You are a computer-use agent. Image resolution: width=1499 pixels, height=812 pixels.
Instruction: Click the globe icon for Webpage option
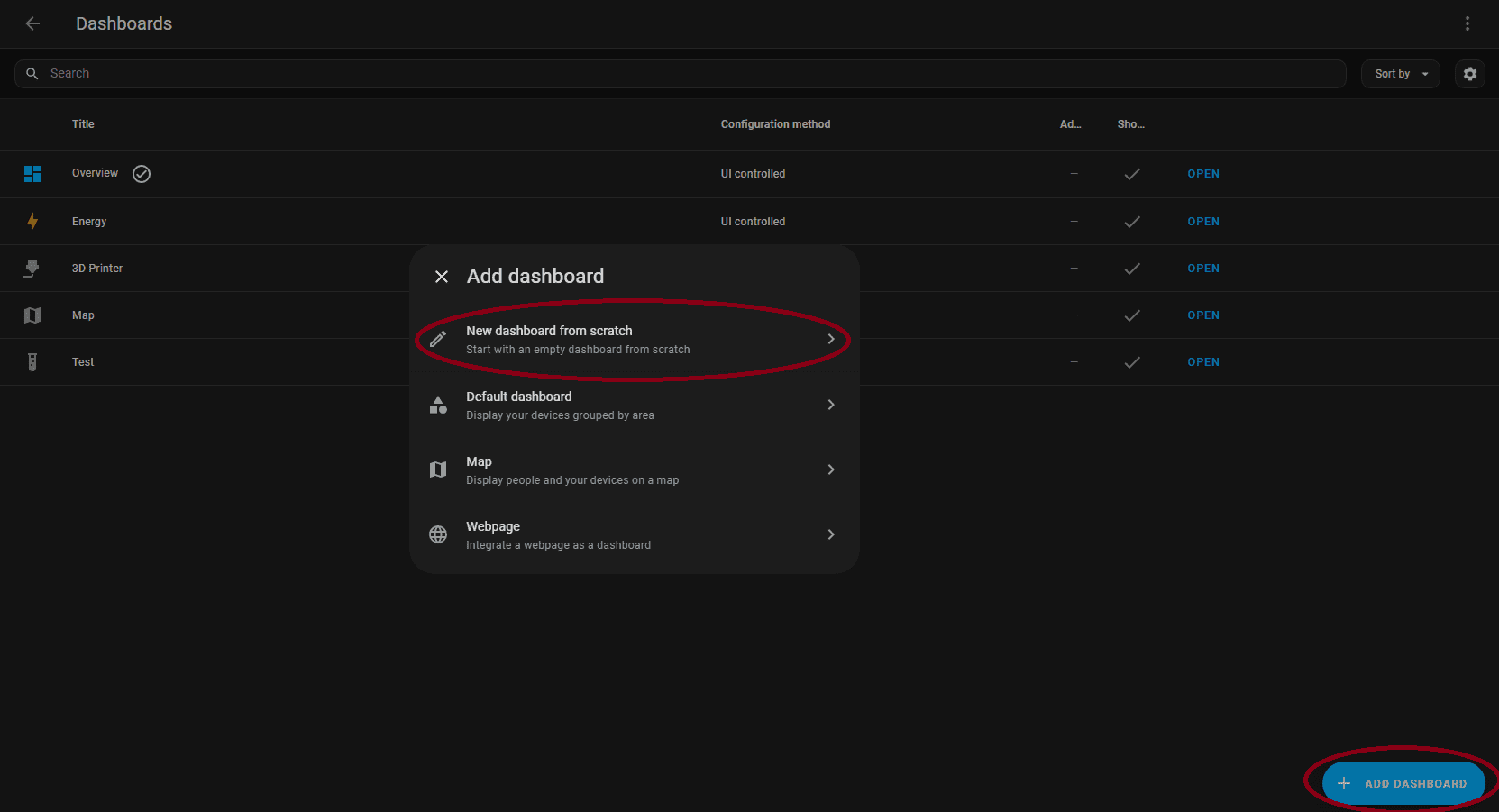coord(438,534)
